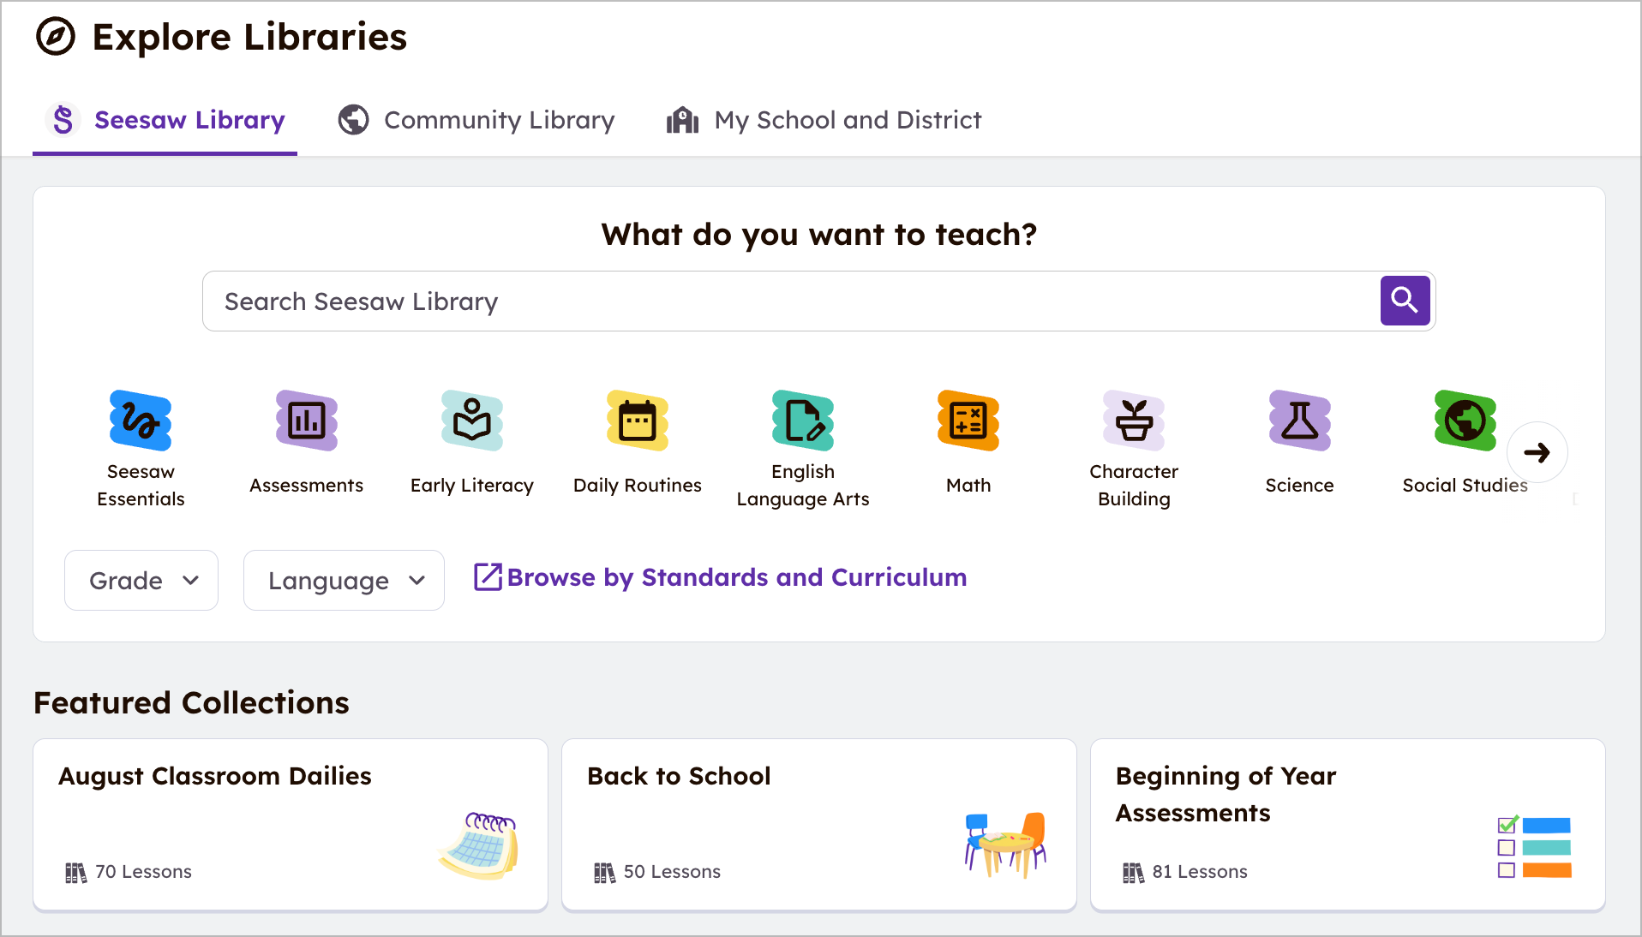
Task: Open the Character Building plant icon
Action: (1134, 421)
